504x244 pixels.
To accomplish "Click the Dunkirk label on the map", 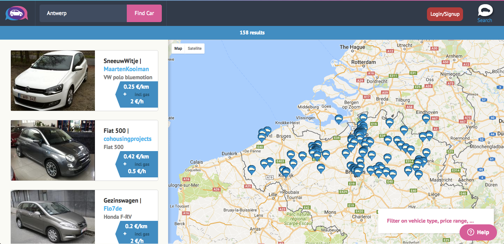I will 230,154.
